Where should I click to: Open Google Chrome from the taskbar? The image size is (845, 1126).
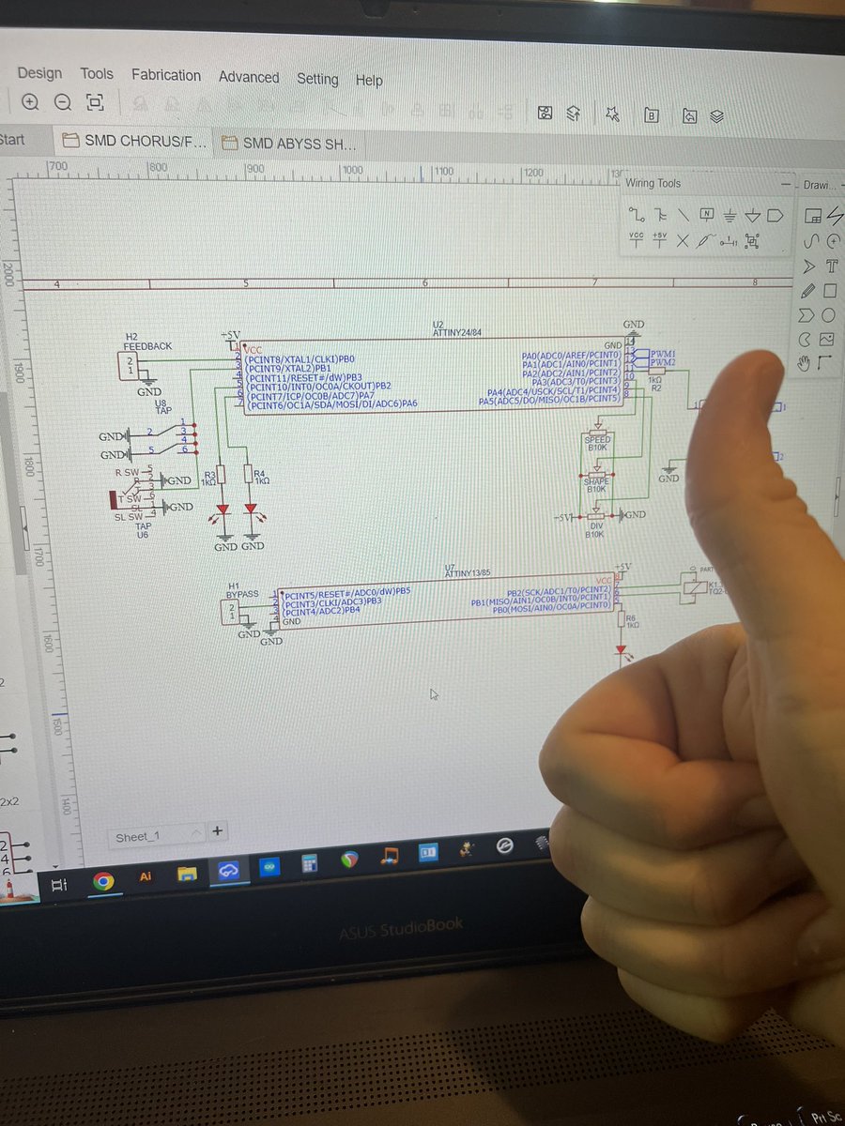[x=103, y=880]
